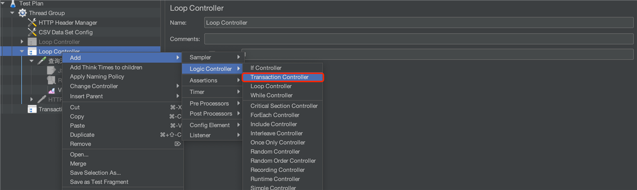Collapse the highlighted Loop Controller node

[22, 51]
